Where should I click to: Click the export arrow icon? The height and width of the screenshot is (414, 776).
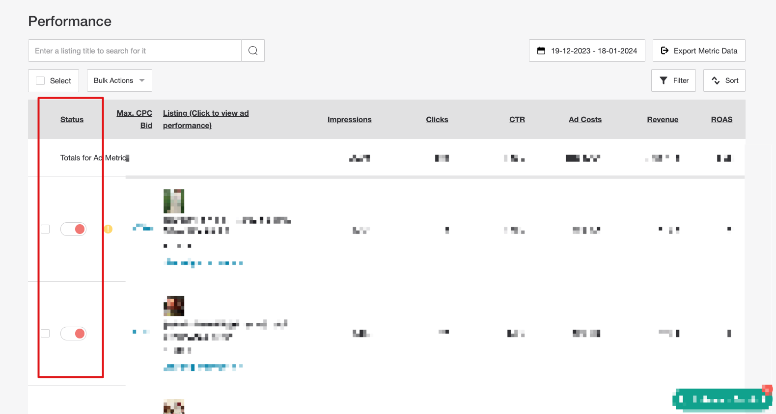[x=665, y=51]
